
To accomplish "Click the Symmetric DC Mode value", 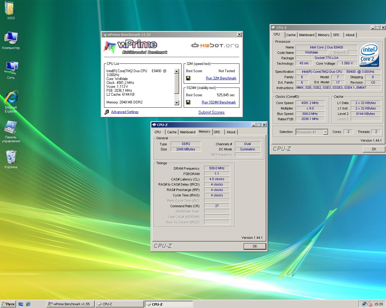I will (x=248, y=149).
